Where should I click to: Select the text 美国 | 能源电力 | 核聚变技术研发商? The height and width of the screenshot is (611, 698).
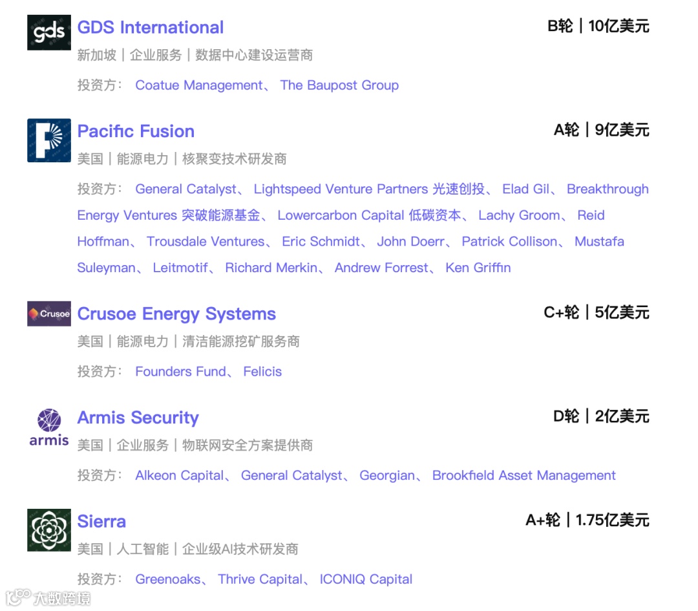tap(182, 159)
